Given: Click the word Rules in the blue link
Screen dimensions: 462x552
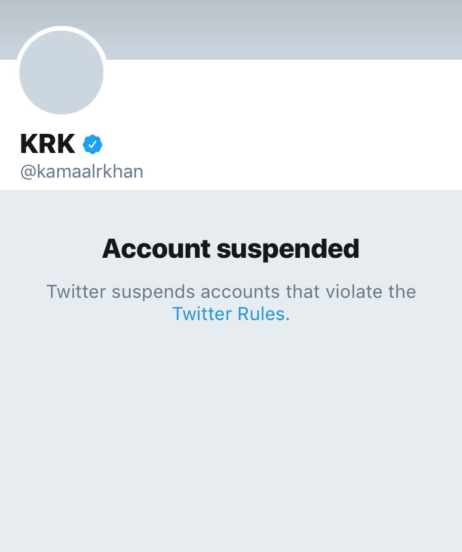Looking at the screenshot, I should pos(261,314).
